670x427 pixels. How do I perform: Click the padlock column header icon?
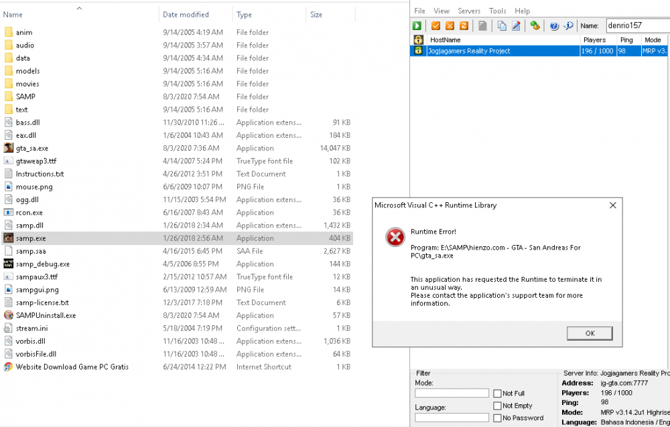point(418,39)
